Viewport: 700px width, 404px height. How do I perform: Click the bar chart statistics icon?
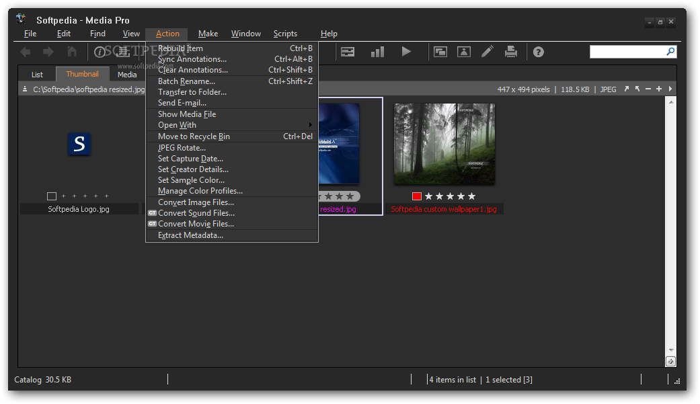377,52
